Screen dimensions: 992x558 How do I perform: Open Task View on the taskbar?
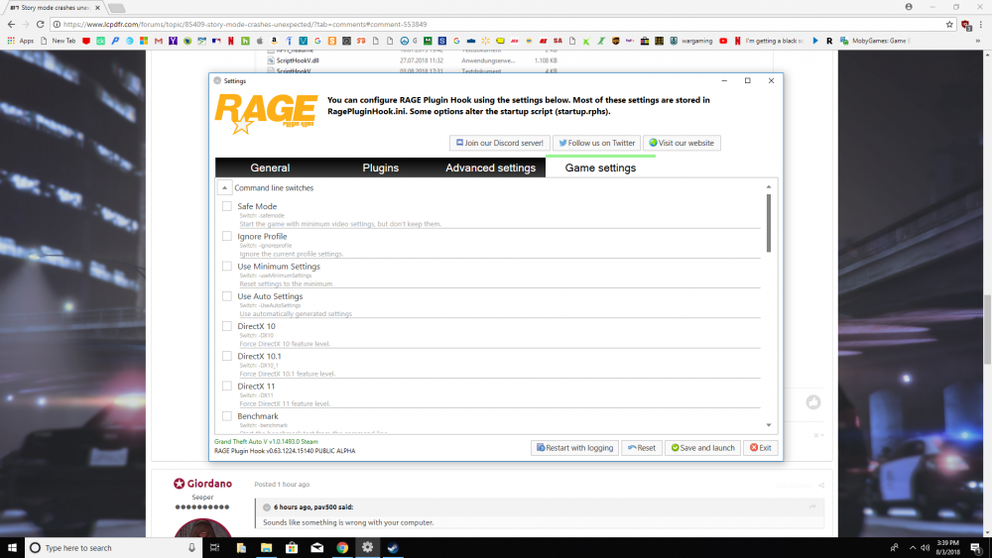[x=214, y=548]
